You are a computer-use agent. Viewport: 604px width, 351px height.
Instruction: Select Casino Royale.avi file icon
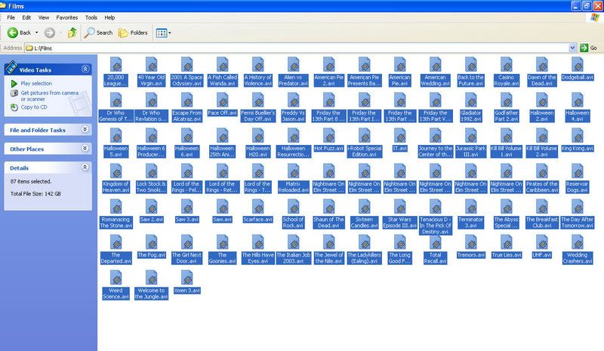(506, 65)
